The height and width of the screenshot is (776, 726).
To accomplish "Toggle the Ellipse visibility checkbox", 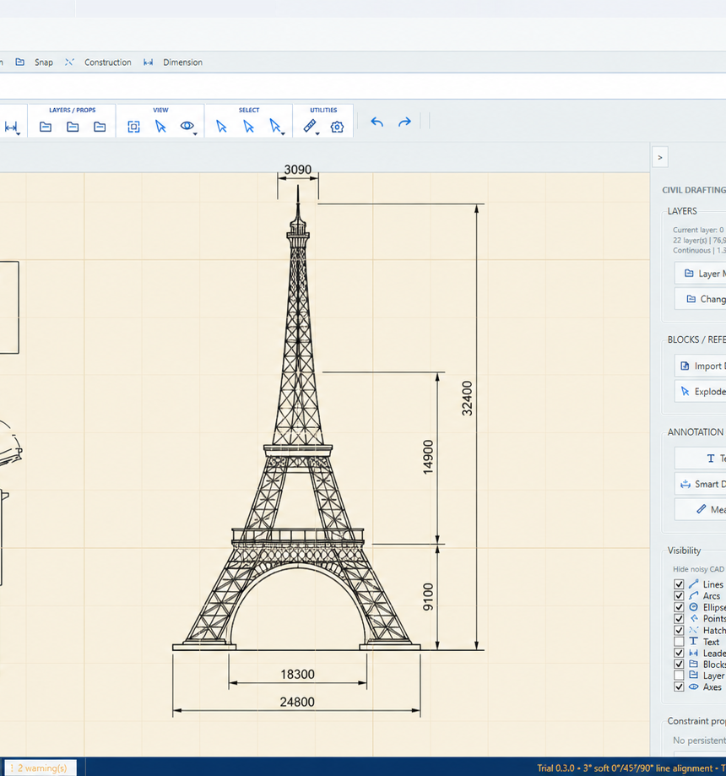I will (679, 607).
